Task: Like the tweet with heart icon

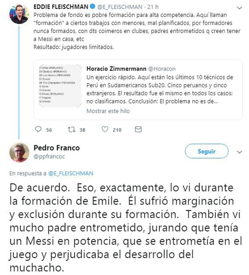Action: pos(105,130)
